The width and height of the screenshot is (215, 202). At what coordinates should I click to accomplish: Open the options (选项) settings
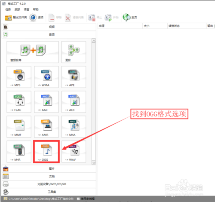tap(37, 18)
